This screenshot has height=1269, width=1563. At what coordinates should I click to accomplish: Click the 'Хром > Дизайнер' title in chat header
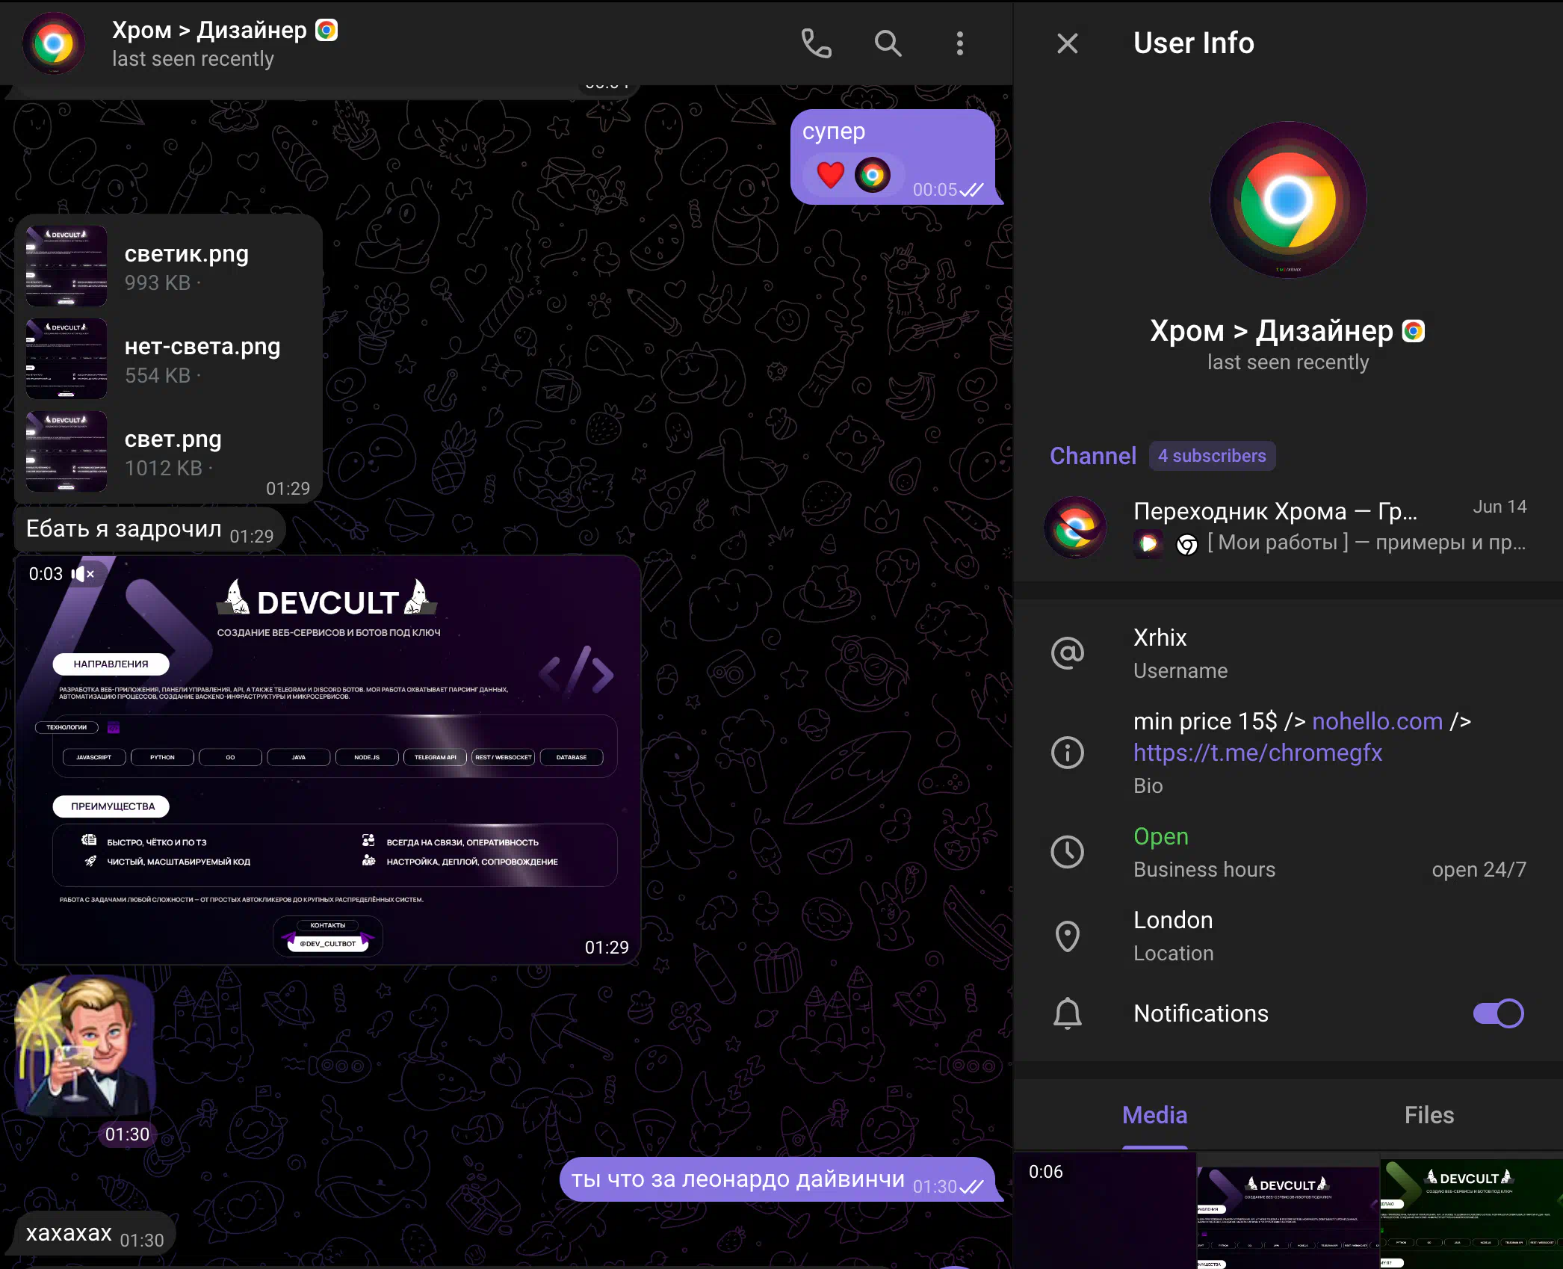(x=209, y=30)
